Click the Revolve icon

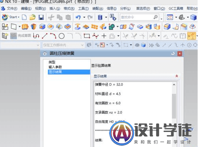33,27
